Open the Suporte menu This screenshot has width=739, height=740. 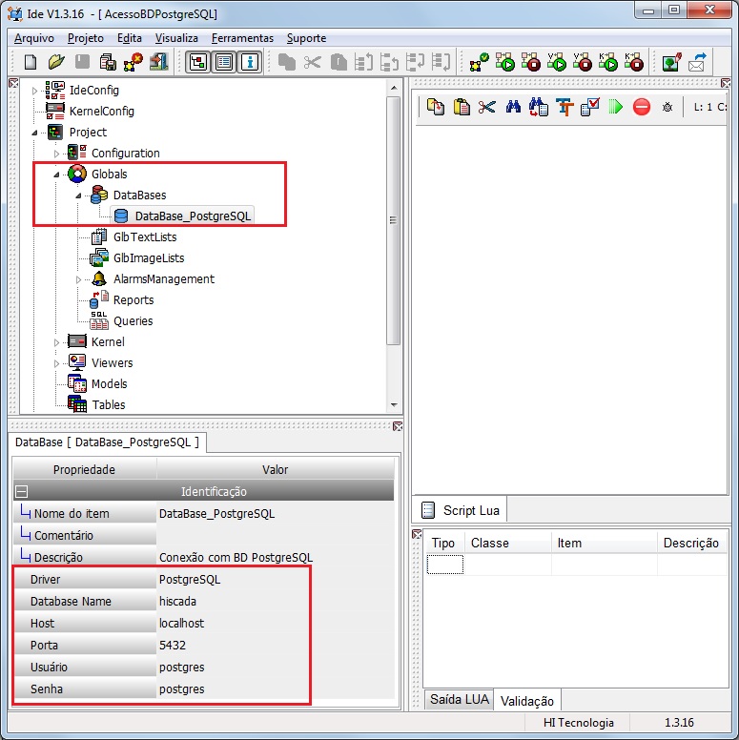(306, 38)
